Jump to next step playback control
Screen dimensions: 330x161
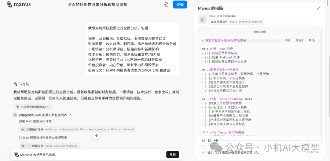[x=209, y=140]
